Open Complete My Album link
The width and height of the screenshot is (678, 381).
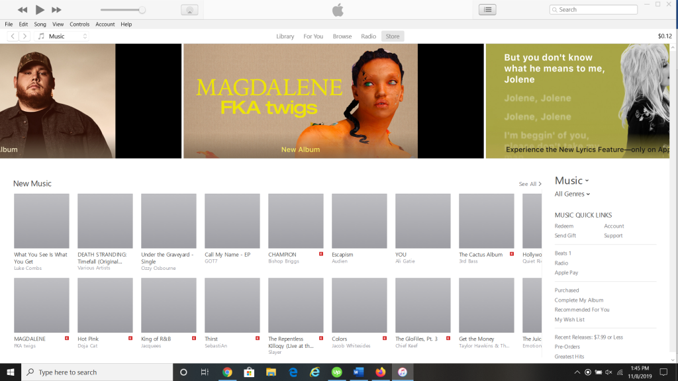(x=579, y=300)
